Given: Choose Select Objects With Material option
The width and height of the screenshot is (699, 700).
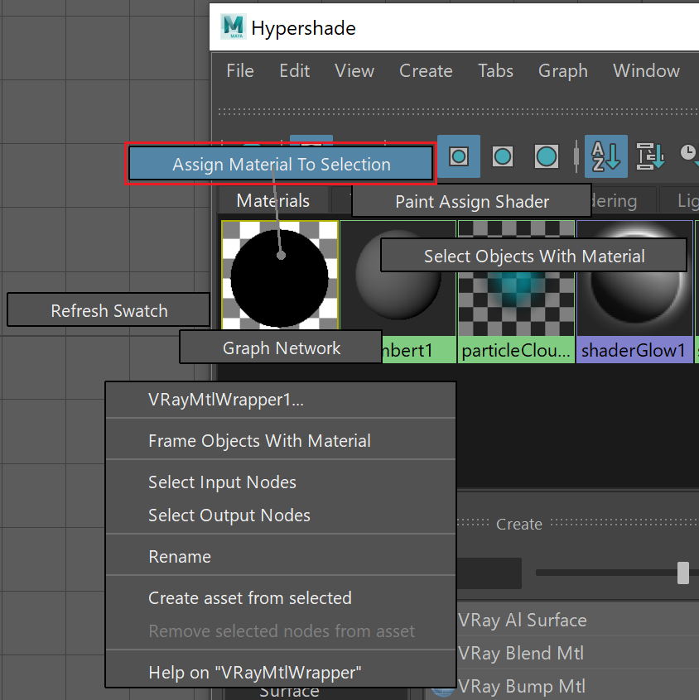Looking at the screenshot, I should point(533,256).
